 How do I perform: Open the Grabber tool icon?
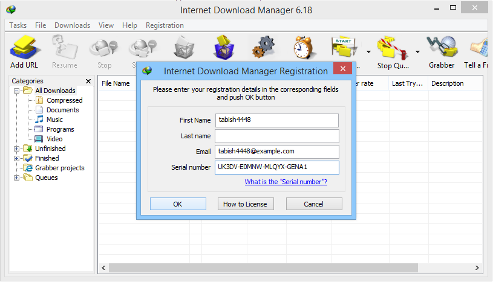point(442,46)
